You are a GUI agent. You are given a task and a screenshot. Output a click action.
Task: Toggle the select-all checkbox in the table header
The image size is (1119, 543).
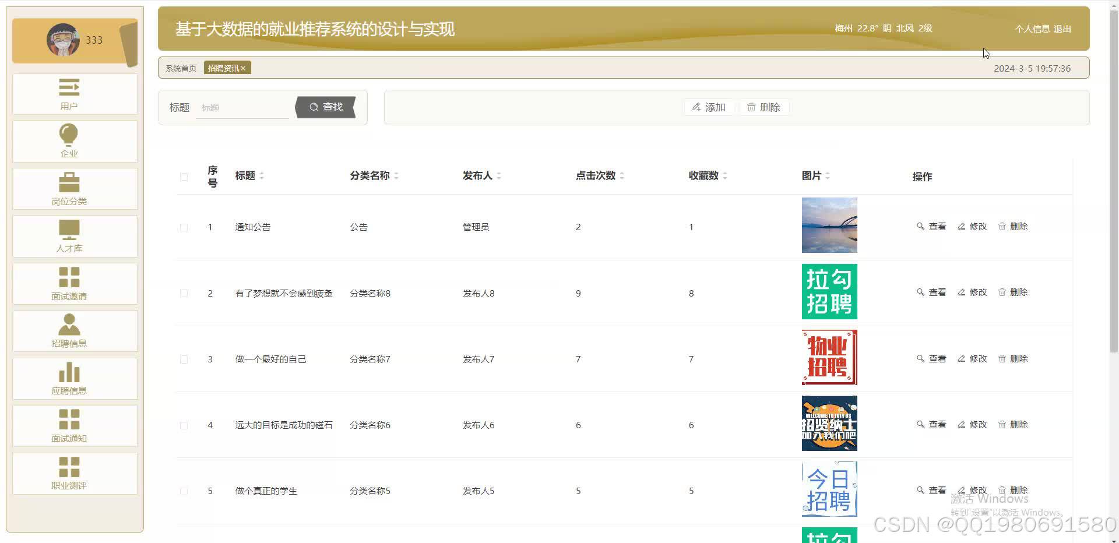click(184, 177)
